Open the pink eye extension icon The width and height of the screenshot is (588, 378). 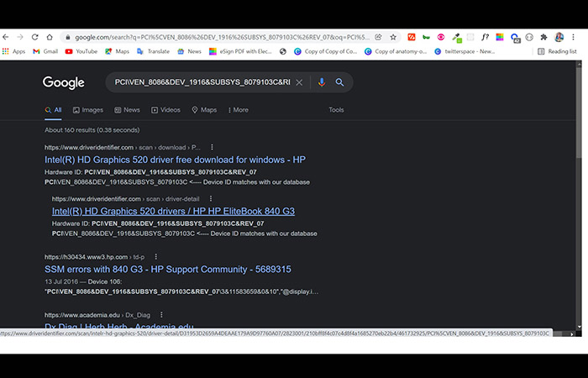[441, 37]
